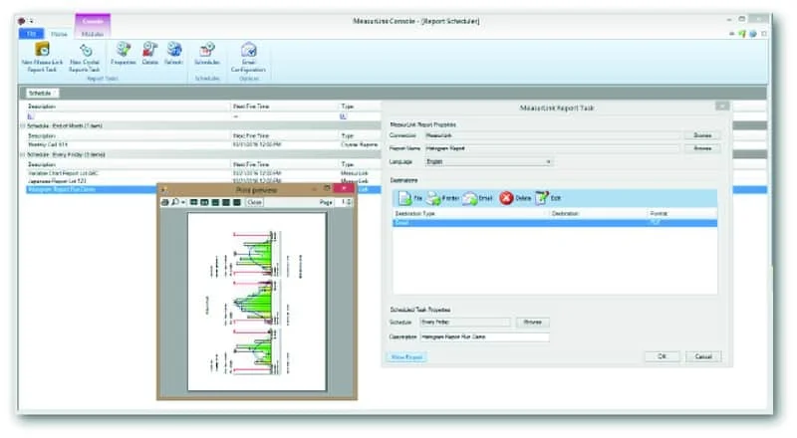Click the Report Name field
Viewport: 797px width, 438px height.
(552, 148)
